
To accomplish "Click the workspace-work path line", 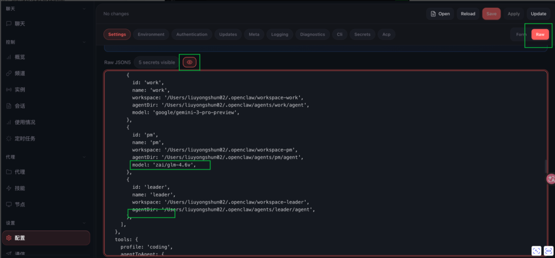I will 218,97.
